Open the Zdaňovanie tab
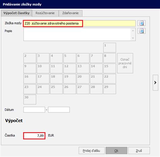The width and height of the screenshot is (160, 157). point(71,13)
